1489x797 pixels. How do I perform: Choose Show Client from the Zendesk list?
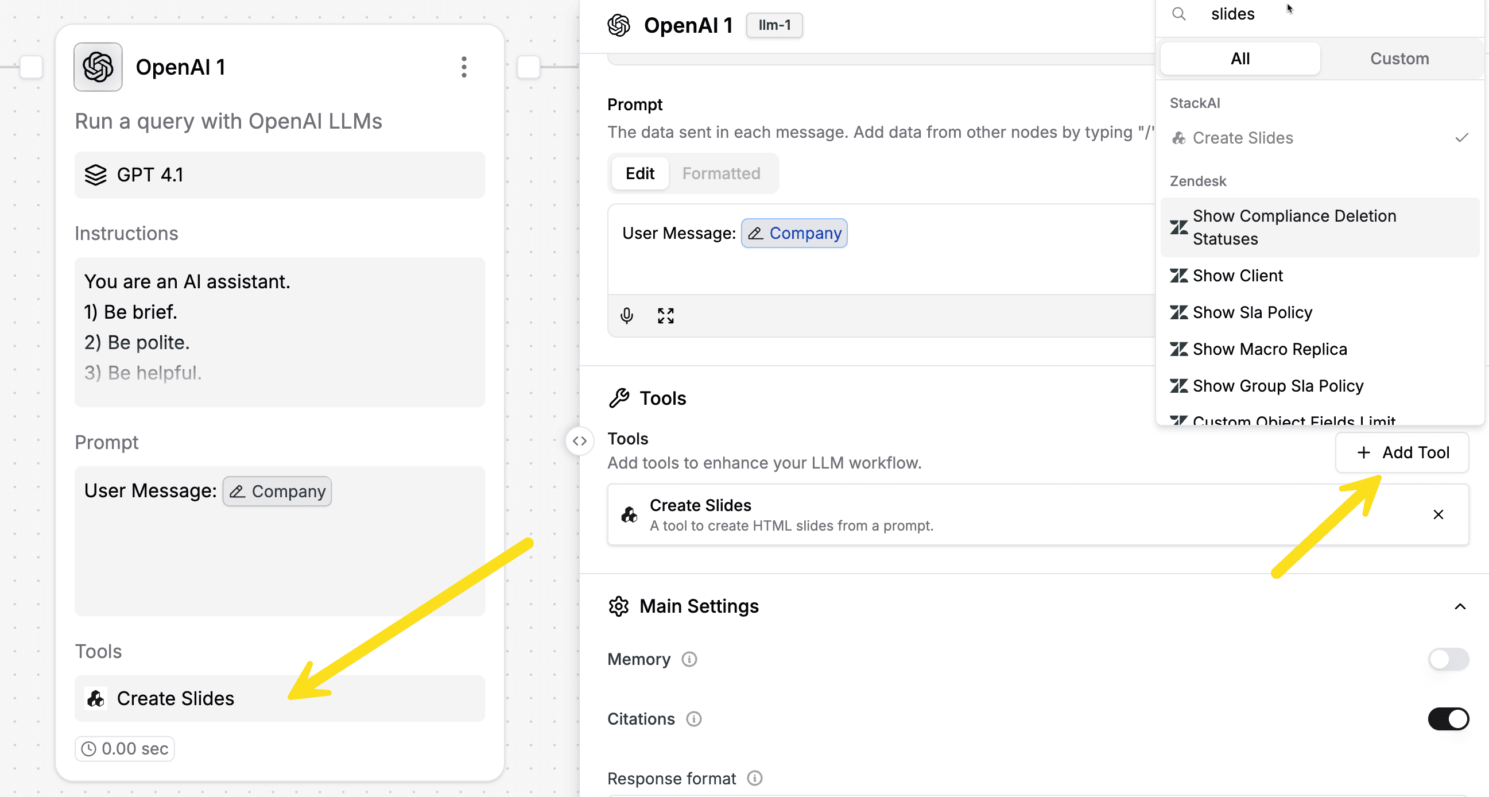(1320, 275)
